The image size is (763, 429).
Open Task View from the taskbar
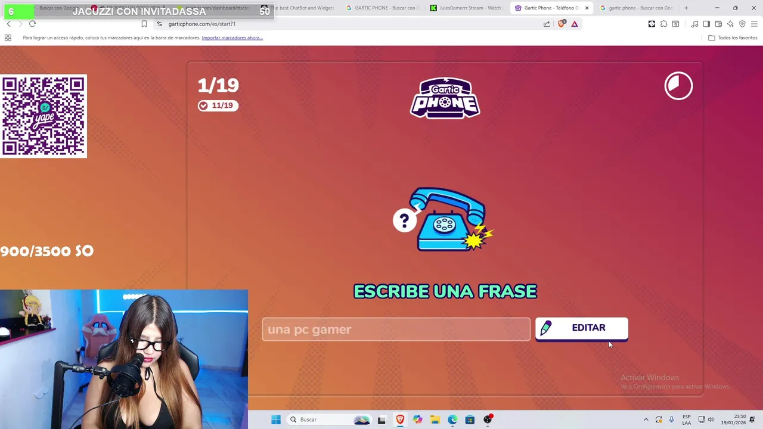click(x=381, y=419)
